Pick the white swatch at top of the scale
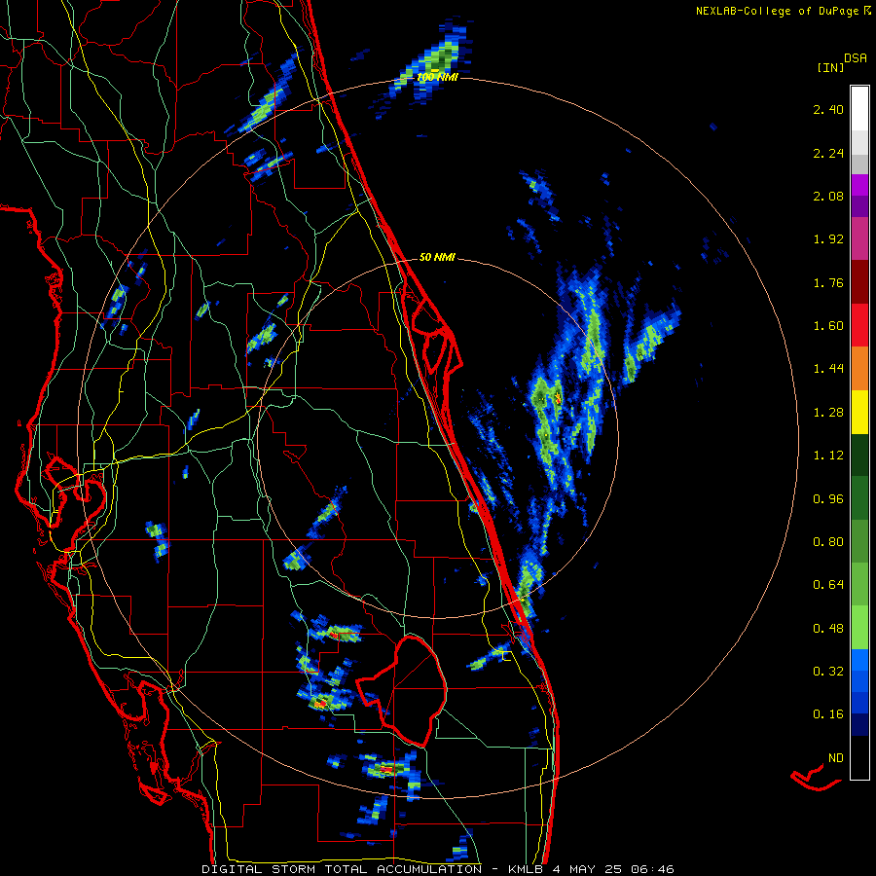Image resolution: width=876 pixels, height=876 pixels. coord(859,108)
